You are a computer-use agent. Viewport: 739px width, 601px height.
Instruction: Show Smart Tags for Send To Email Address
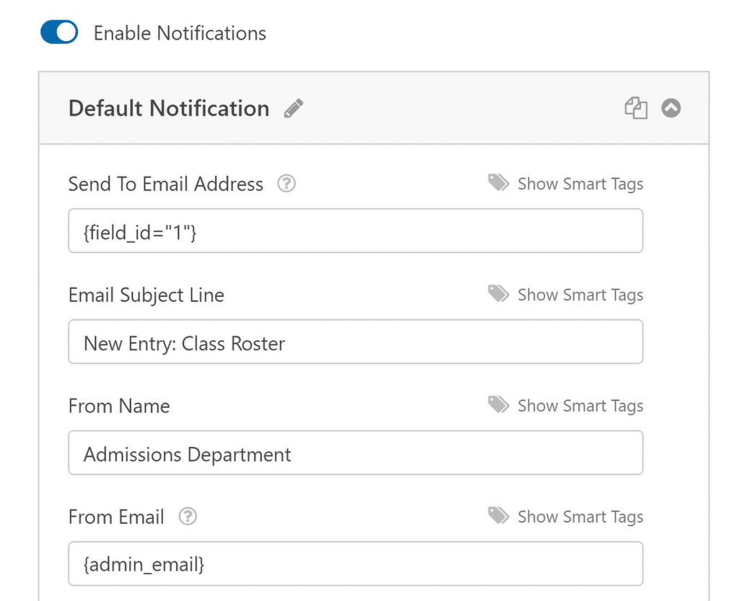(x=566, y=184)
